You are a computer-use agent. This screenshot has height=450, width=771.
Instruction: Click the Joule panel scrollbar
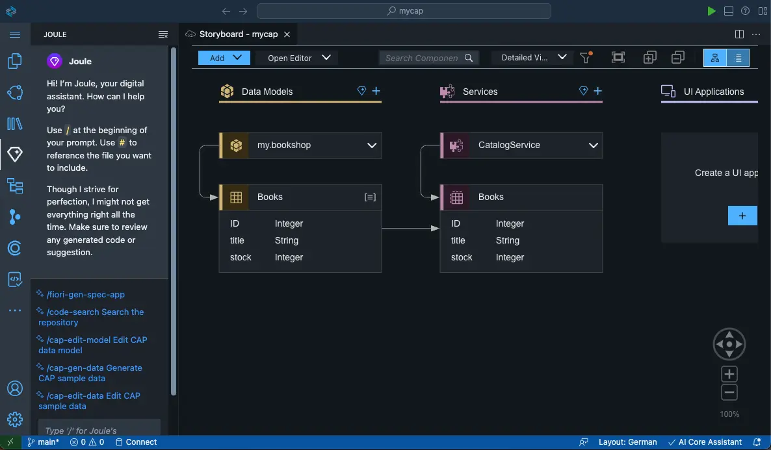click(173, 221)
